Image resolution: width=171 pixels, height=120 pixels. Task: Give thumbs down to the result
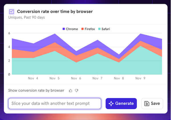pyautogui.click(x=76, y=91)
